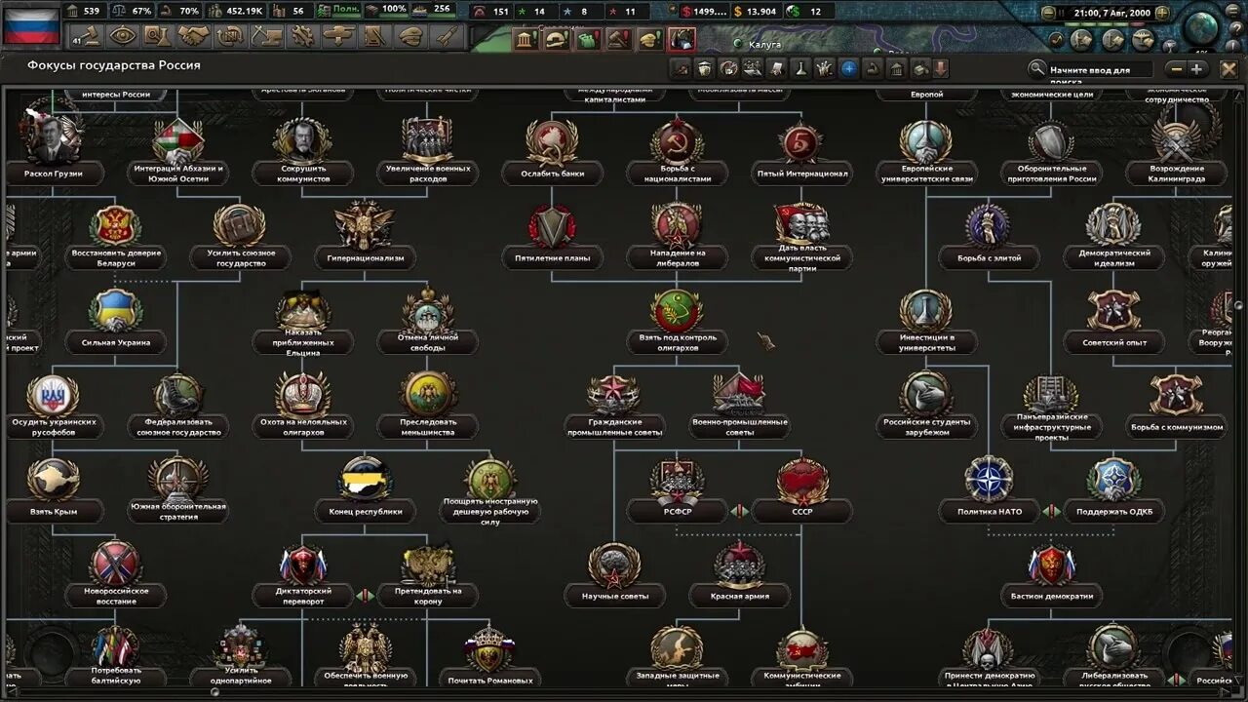Toggle the flask research focus filter
This screenshot has width=1248, height=702.
[801, 69]
